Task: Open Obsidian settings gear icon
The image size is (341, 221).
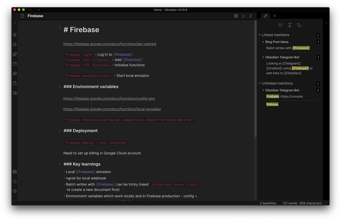Action: 15,191
